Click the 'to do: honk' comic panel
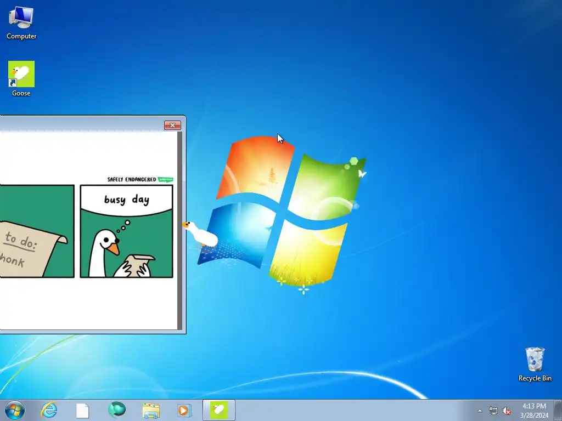The height and width of the screenshot is (421, 562). coord(37,231)
